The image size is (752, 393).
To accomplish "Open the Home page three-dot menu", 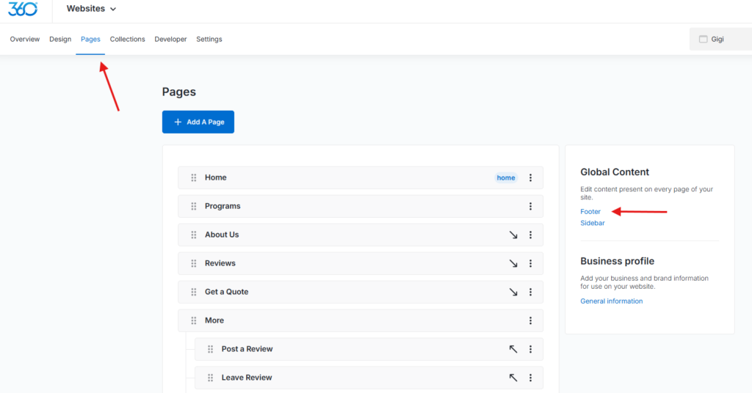I will point(530,177).
